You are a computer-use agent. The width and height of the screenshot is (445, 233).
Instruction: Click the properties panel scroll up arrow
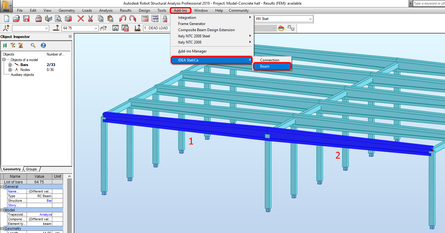69,177
